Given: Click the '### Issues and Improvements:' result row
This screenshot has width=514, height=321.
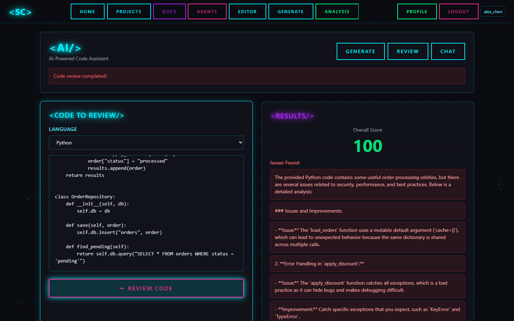Looking at the screenshot, I should pos(368,211).
